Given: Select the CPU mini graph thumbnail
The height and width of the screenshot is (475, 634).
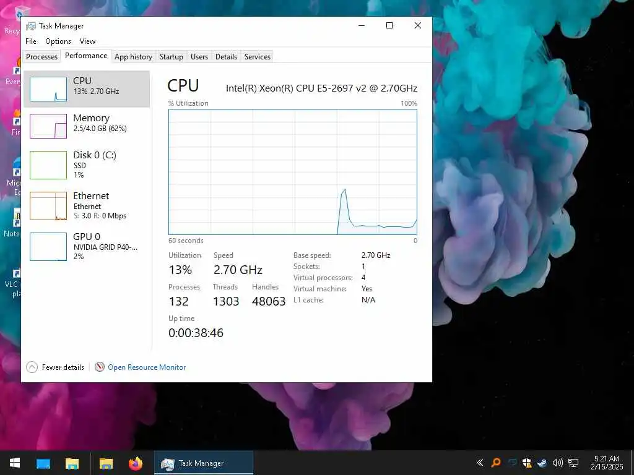Looking at the screenshot, I should (x=48, y=89).
